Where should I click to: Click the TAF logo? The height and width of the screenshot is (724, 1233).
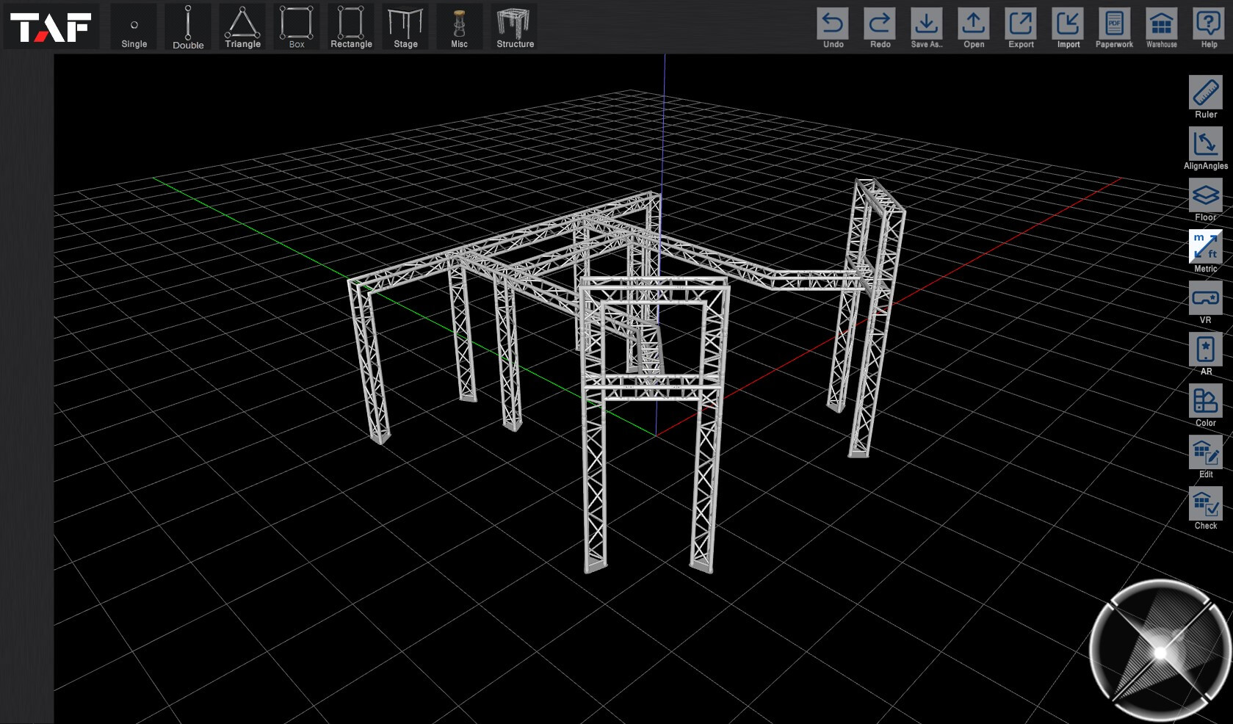point(51,26)
